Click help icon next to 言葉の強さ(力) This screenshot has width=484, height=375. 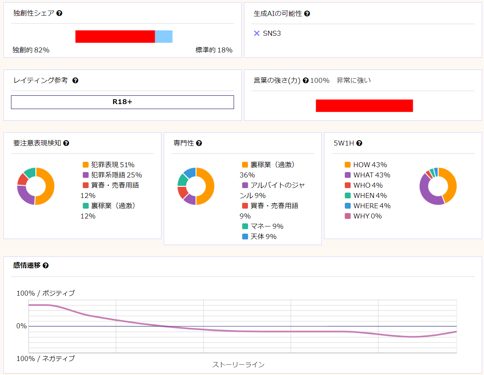tap(305, 81)
